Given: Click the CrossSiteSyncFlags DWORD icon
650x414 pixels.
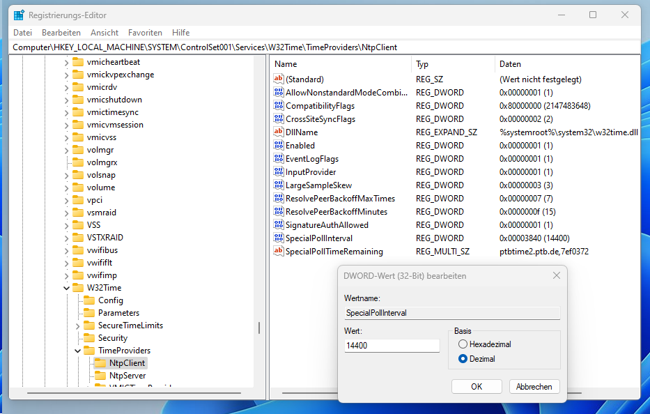Looking at the screenshot, I should point(279,118).
